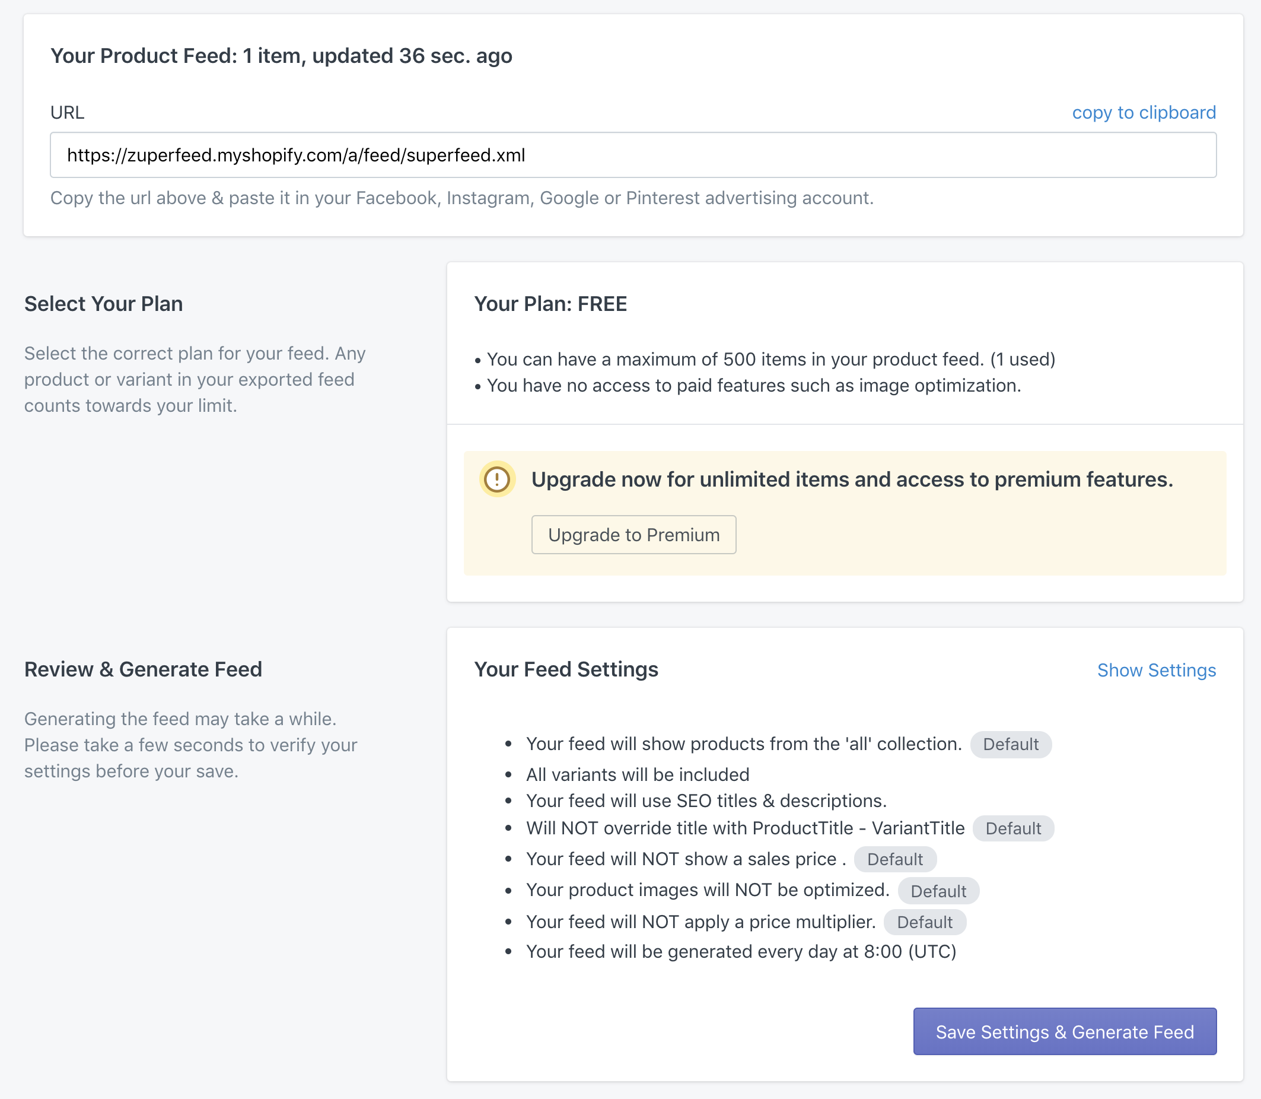Click Default badge beside sales price line

(x=894, y=859)
